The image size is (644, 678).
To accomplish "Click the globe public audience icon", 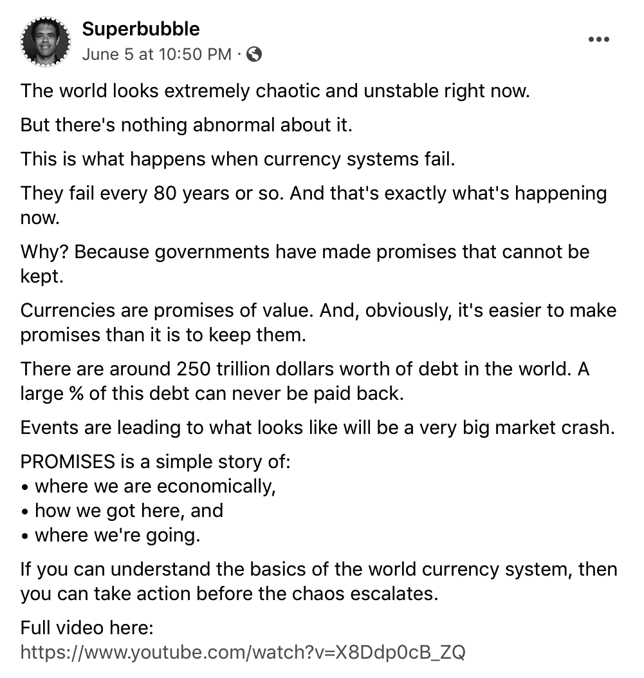I will click(x=254, y=55).
